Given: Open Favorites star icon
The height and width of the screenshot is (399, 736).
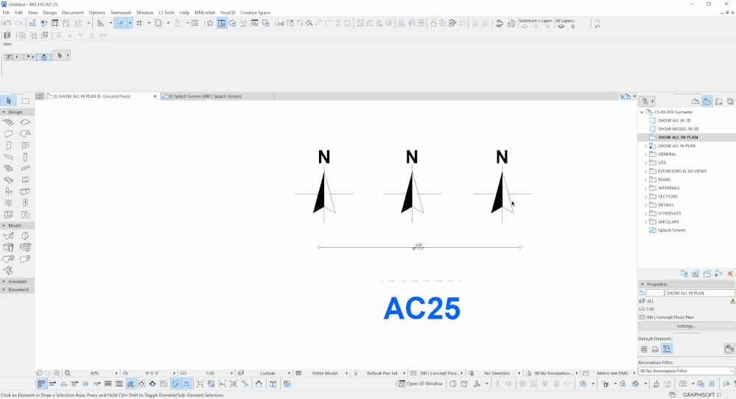Looking at the screenshot, I should click(x=210, y=23).
